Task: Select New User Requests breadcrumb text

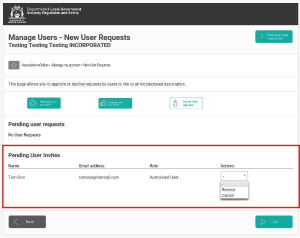Action: pos(96,65)
